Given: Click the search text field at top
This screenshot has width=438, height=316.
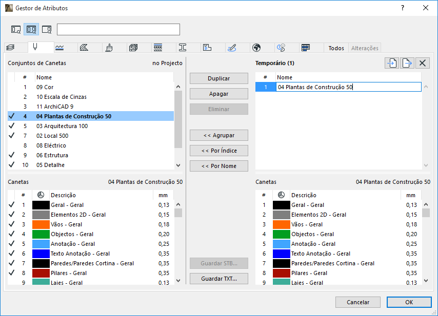Looking at the screenshot, I should [118, 29].
